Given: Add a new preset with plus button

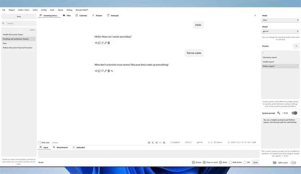Looking at the screenshot, I should pos(296,46).
